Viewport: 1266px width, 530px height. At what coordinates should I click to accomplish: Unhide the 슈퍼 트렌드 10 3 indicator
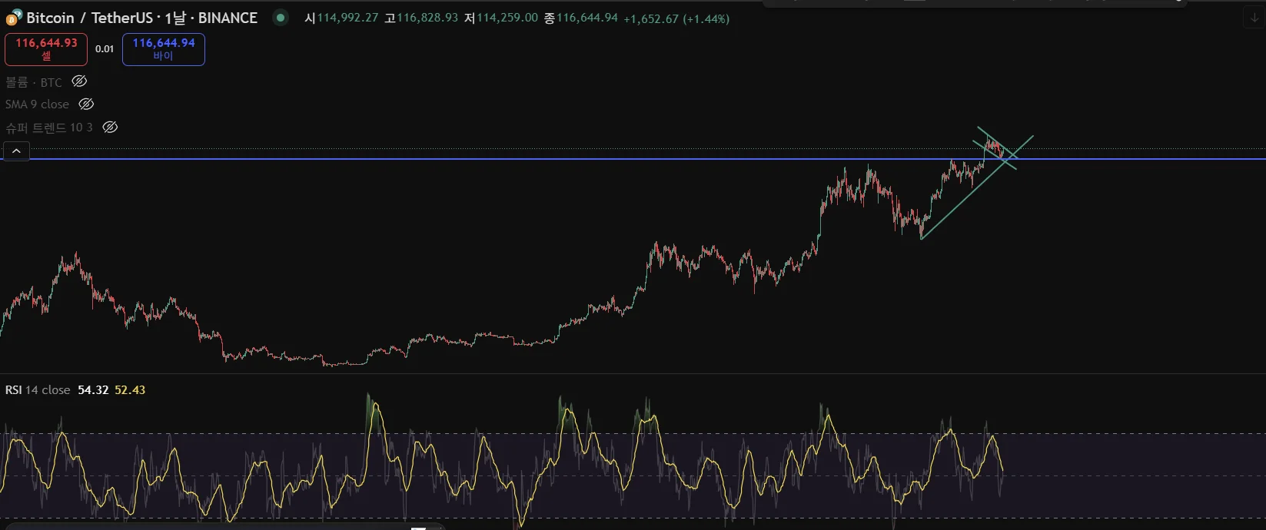pyautogui.click(x=110, y=127)
